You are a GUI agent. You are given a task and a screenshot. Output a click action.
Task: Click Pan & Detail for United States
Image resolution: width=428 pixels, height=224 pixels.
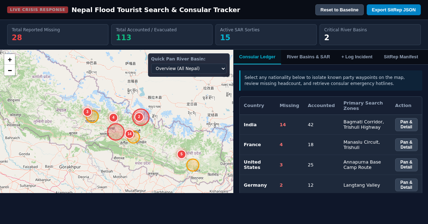(x=406, y=165)
